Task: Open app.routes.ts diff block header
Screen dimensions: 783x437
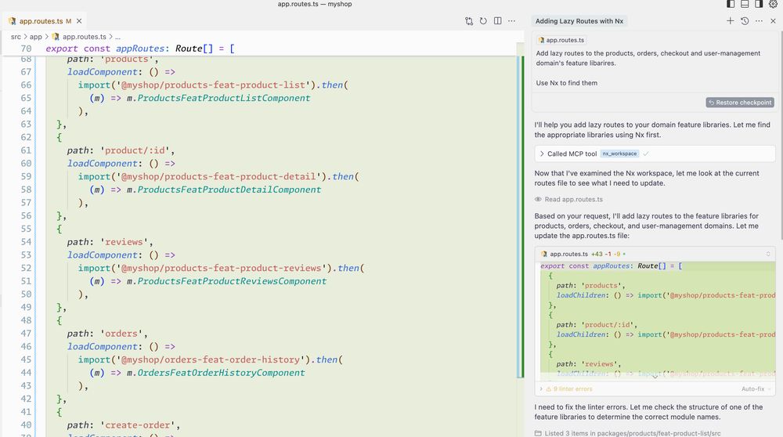Action: click(655, 254)
